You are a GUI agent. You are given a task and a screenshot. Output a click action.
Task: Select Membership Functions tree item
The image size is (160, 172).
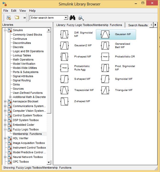click(28, 134)
